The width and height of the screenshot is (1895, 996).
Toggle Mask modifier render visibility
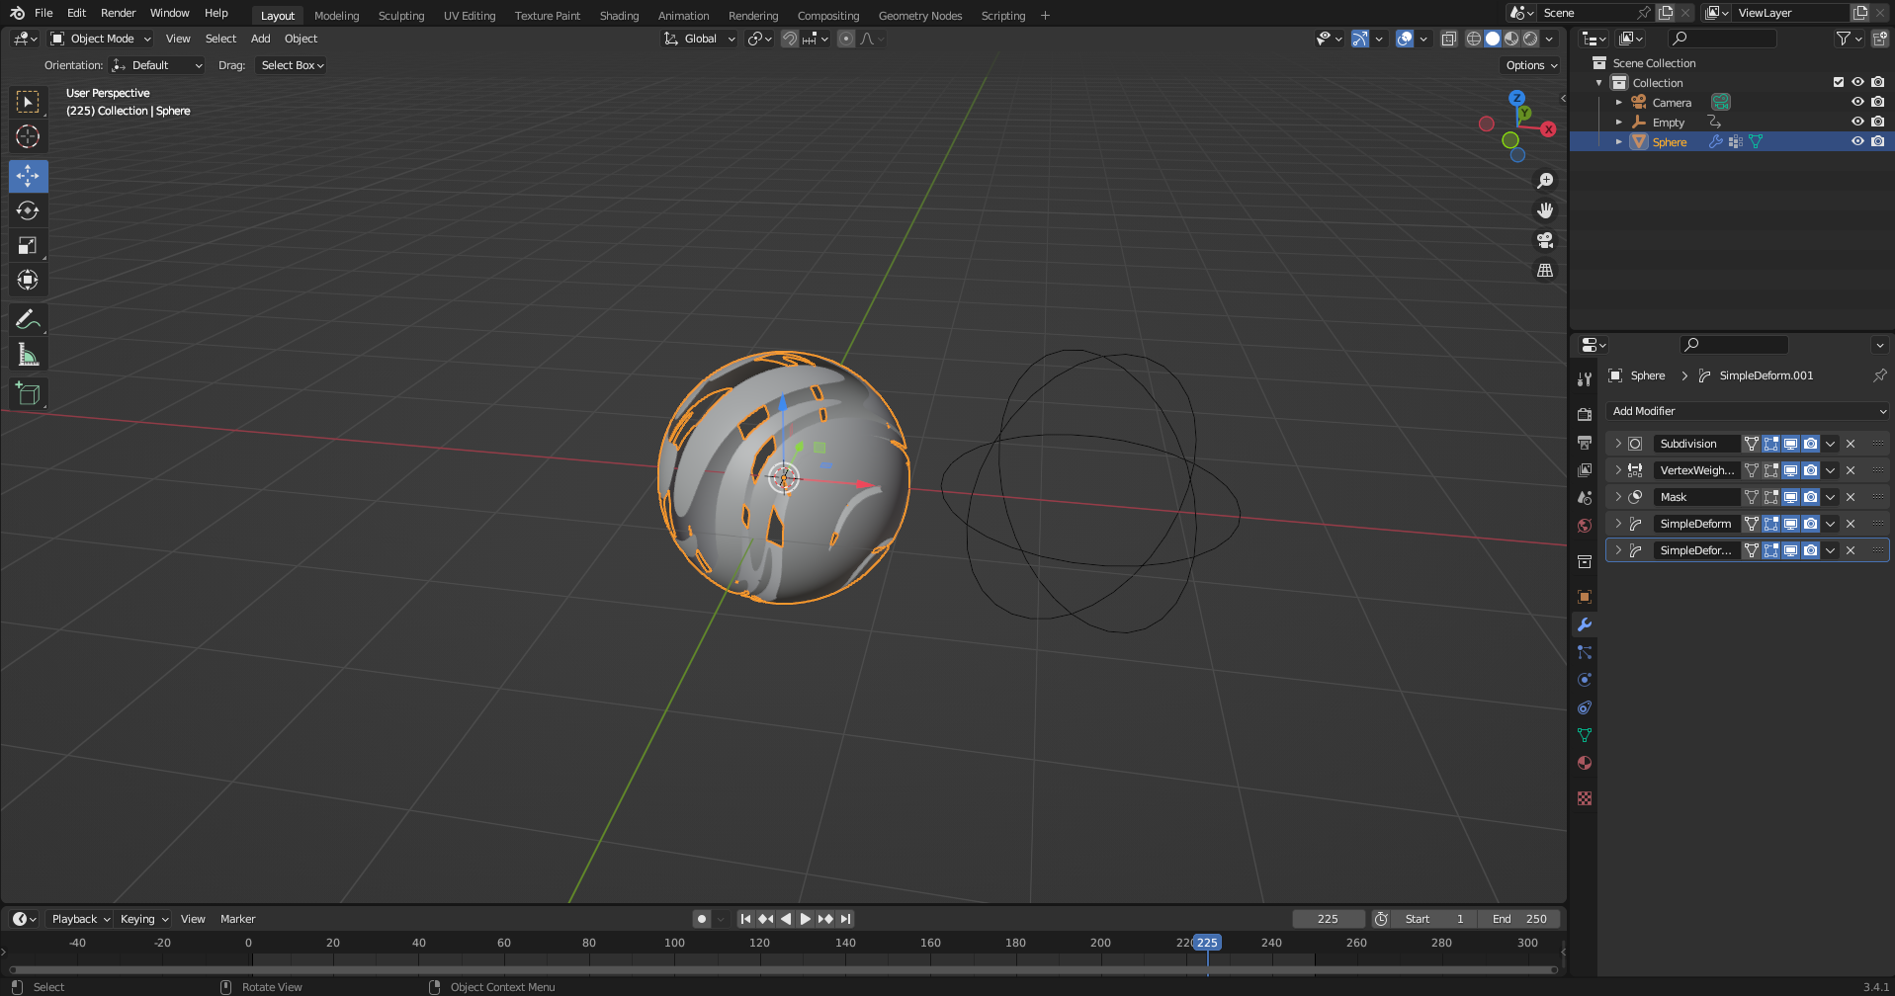pyautogui.click(x=1810, y=497)
